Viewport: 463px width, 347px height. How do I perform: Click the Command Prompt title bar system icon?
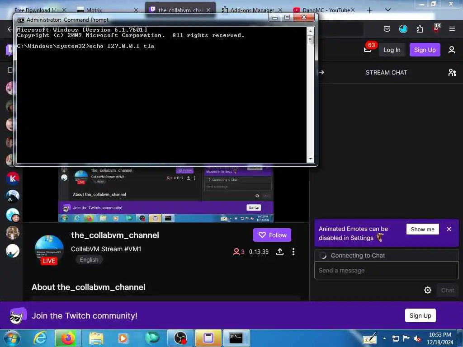21,20
